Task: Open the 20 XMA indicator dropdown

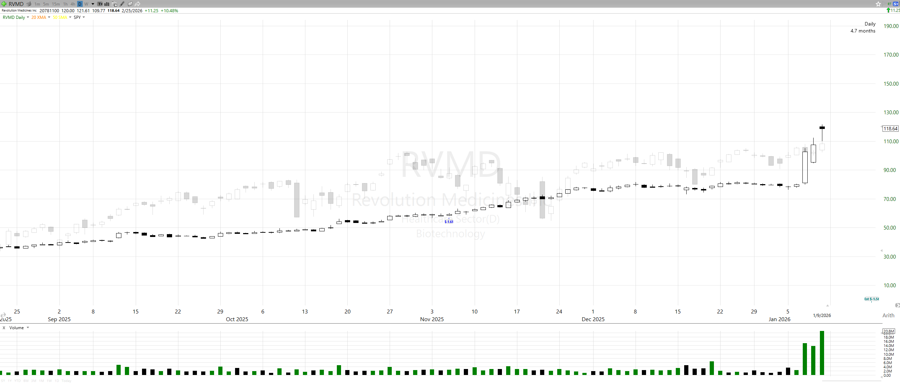Action: pos(49,17)
